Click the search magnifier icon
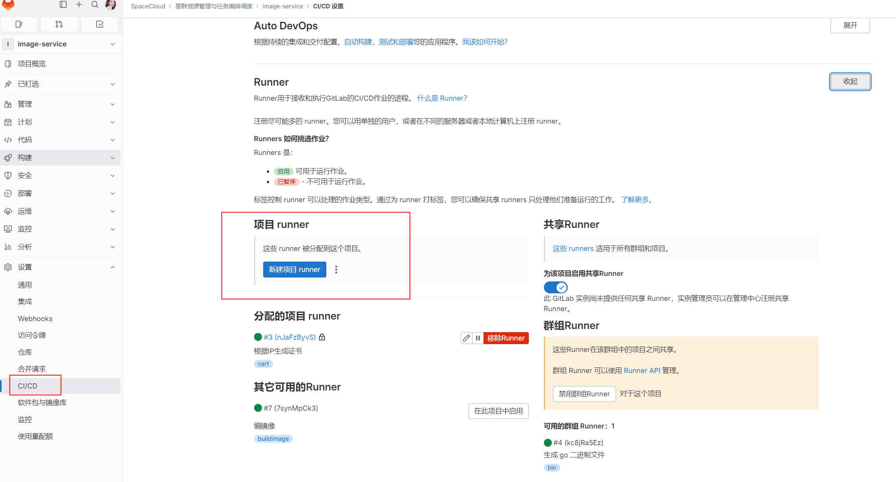Image resolution: width=896 pixels, height=482 pixels. click(x=94, y=5)
